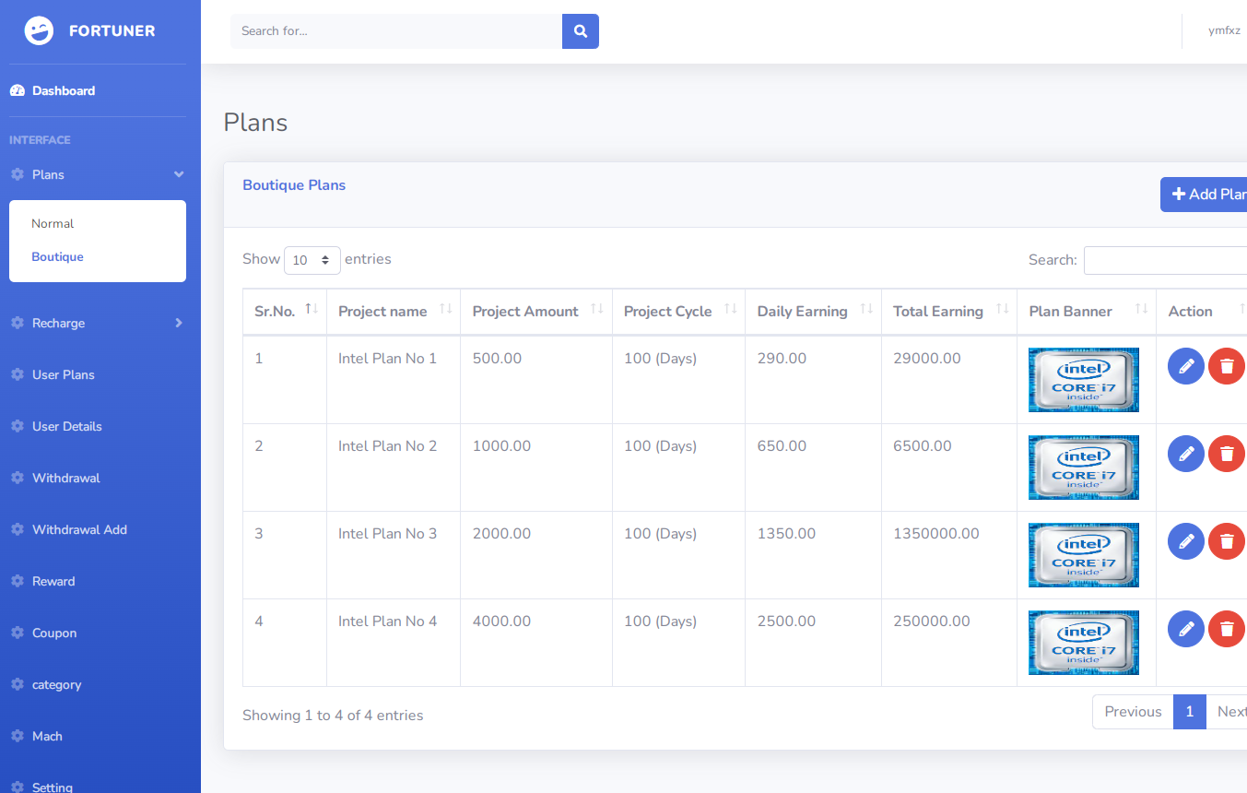
Task: Click the Previous pagination button
Action: point(1133,712)
